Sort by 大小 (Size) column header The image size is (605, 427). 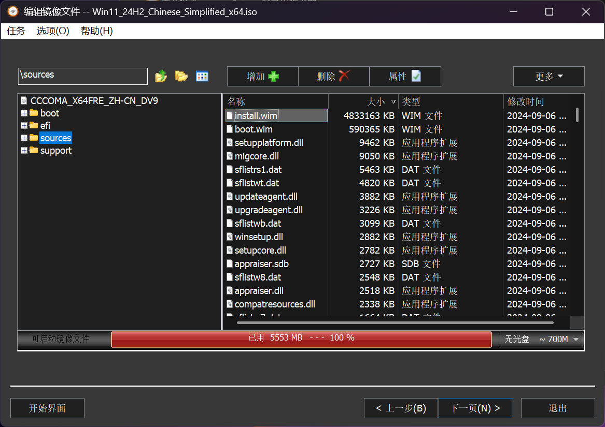363,102
